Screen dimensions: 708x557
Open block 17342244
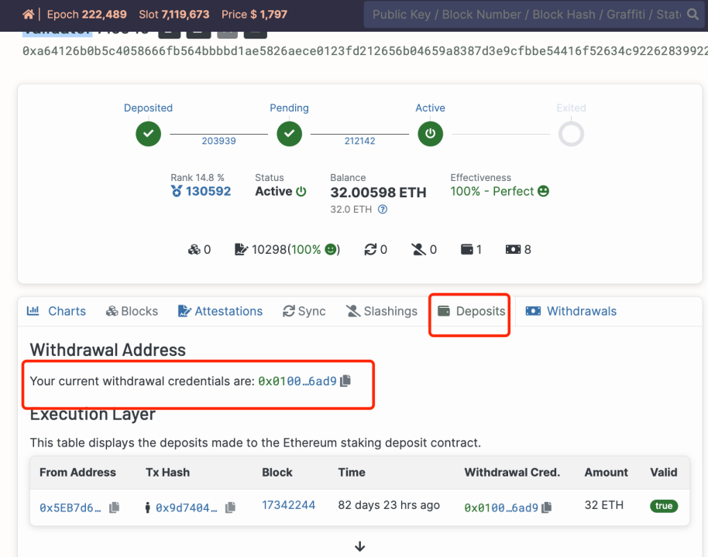[287, 504]
